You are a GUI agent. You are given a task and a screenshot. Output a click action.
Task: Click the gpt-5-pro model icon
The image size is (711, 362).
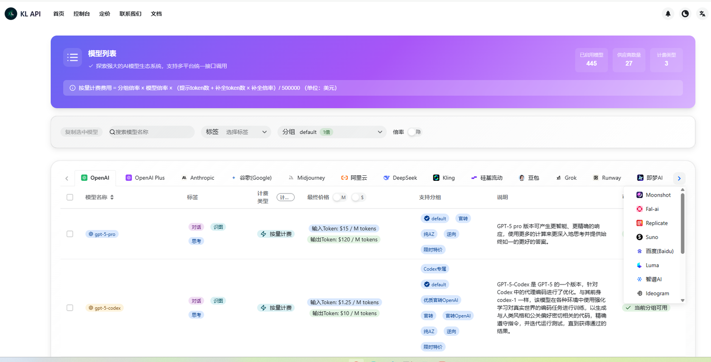tap(91, 234)
